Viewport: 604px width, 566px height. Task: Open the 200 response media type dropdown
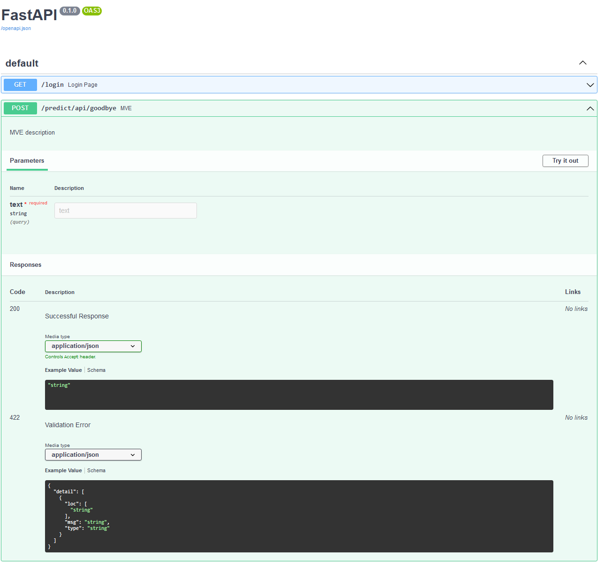pyautogui.click(x=93, y=346)
